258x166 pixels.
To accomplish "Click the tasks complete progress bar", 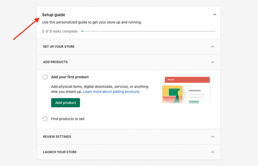I will click(x=148, y=31).
